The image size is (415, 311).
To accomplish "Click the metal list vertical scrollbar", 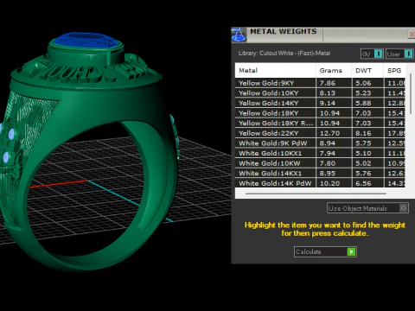I will point(411,93).
